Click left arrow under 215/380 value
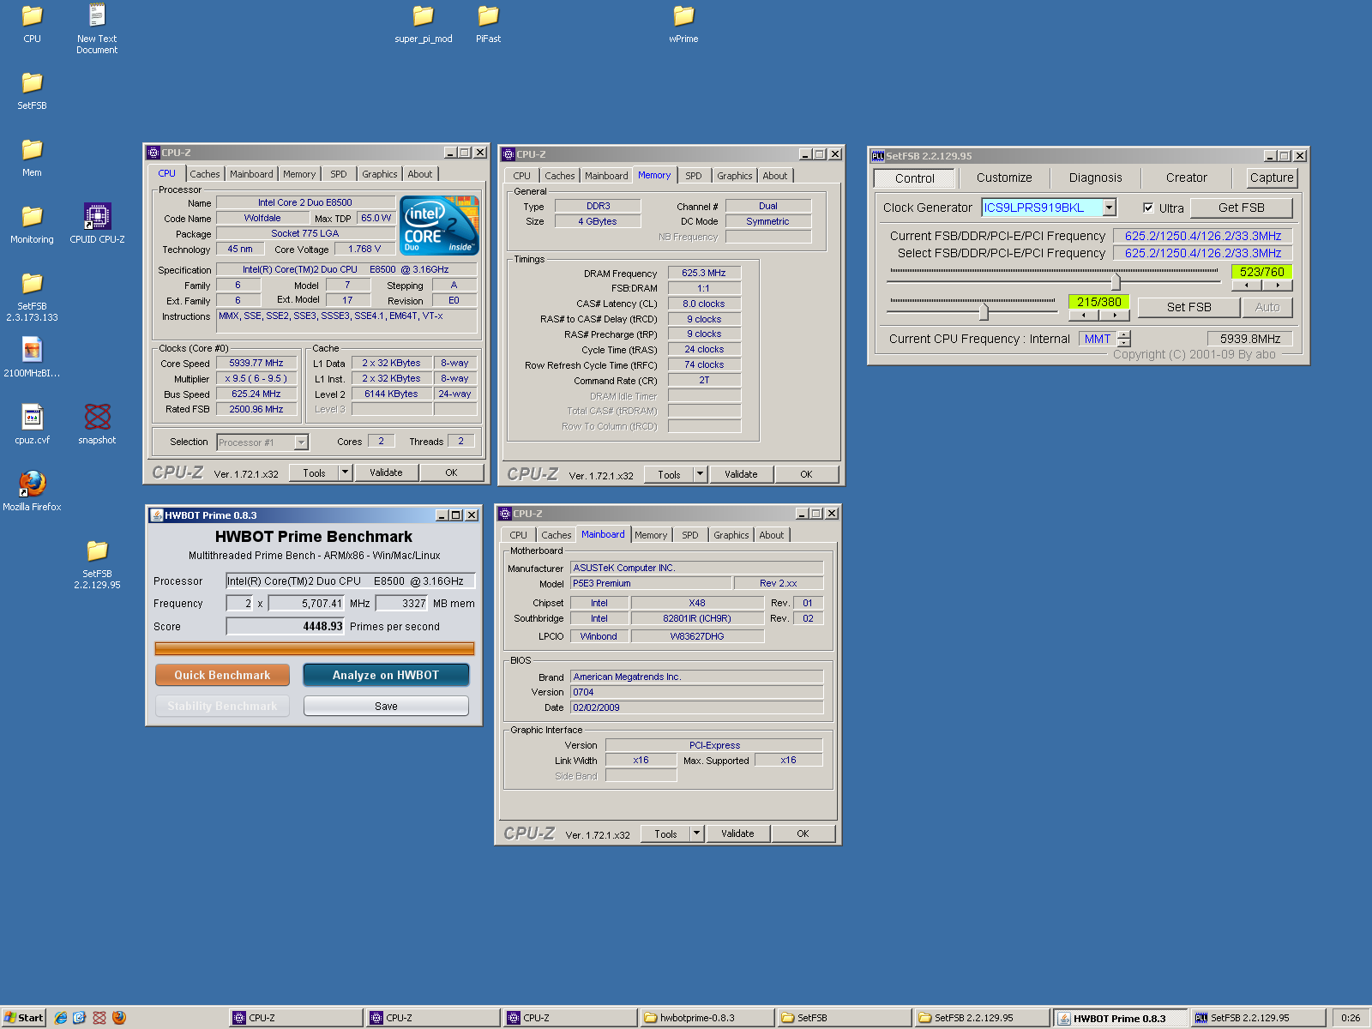The width and height of the screenshot is (1372, 1029). pyautogui.click(x=1084, y=316)
